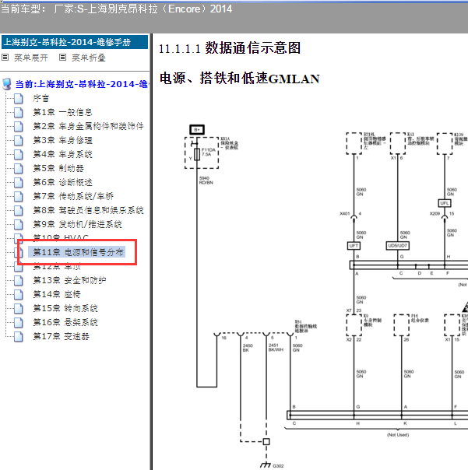The image size is (468, 470).
Task: Select 第11章 电源和信号分布
Action: click(x=77, y=252)
